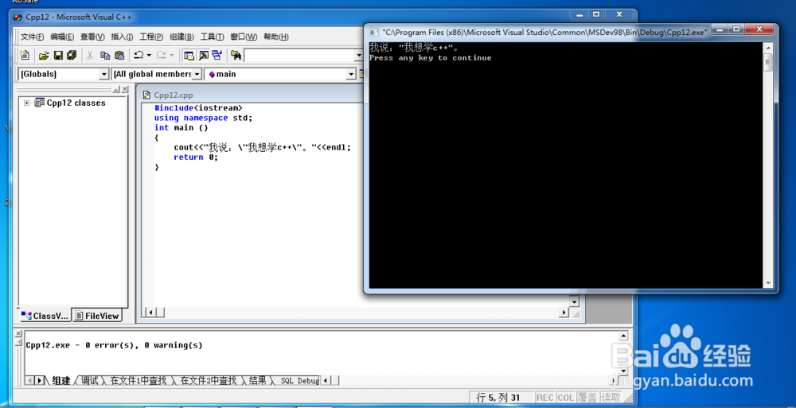Viewport: 796px width, 408px height.
Task: Switch to the SQL Debug output tab
Action: (x=299, y=381)
